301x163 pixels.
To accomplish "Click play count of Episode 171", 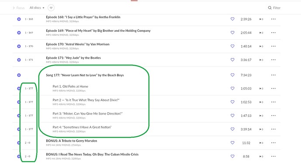I will click(261, 60).
